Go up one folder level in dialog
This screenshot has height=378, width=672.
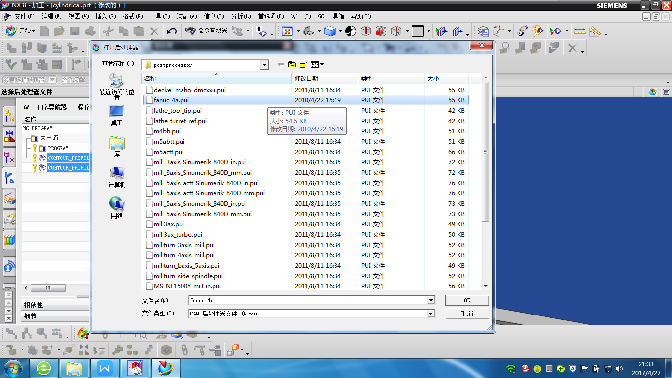coord(292,64)
